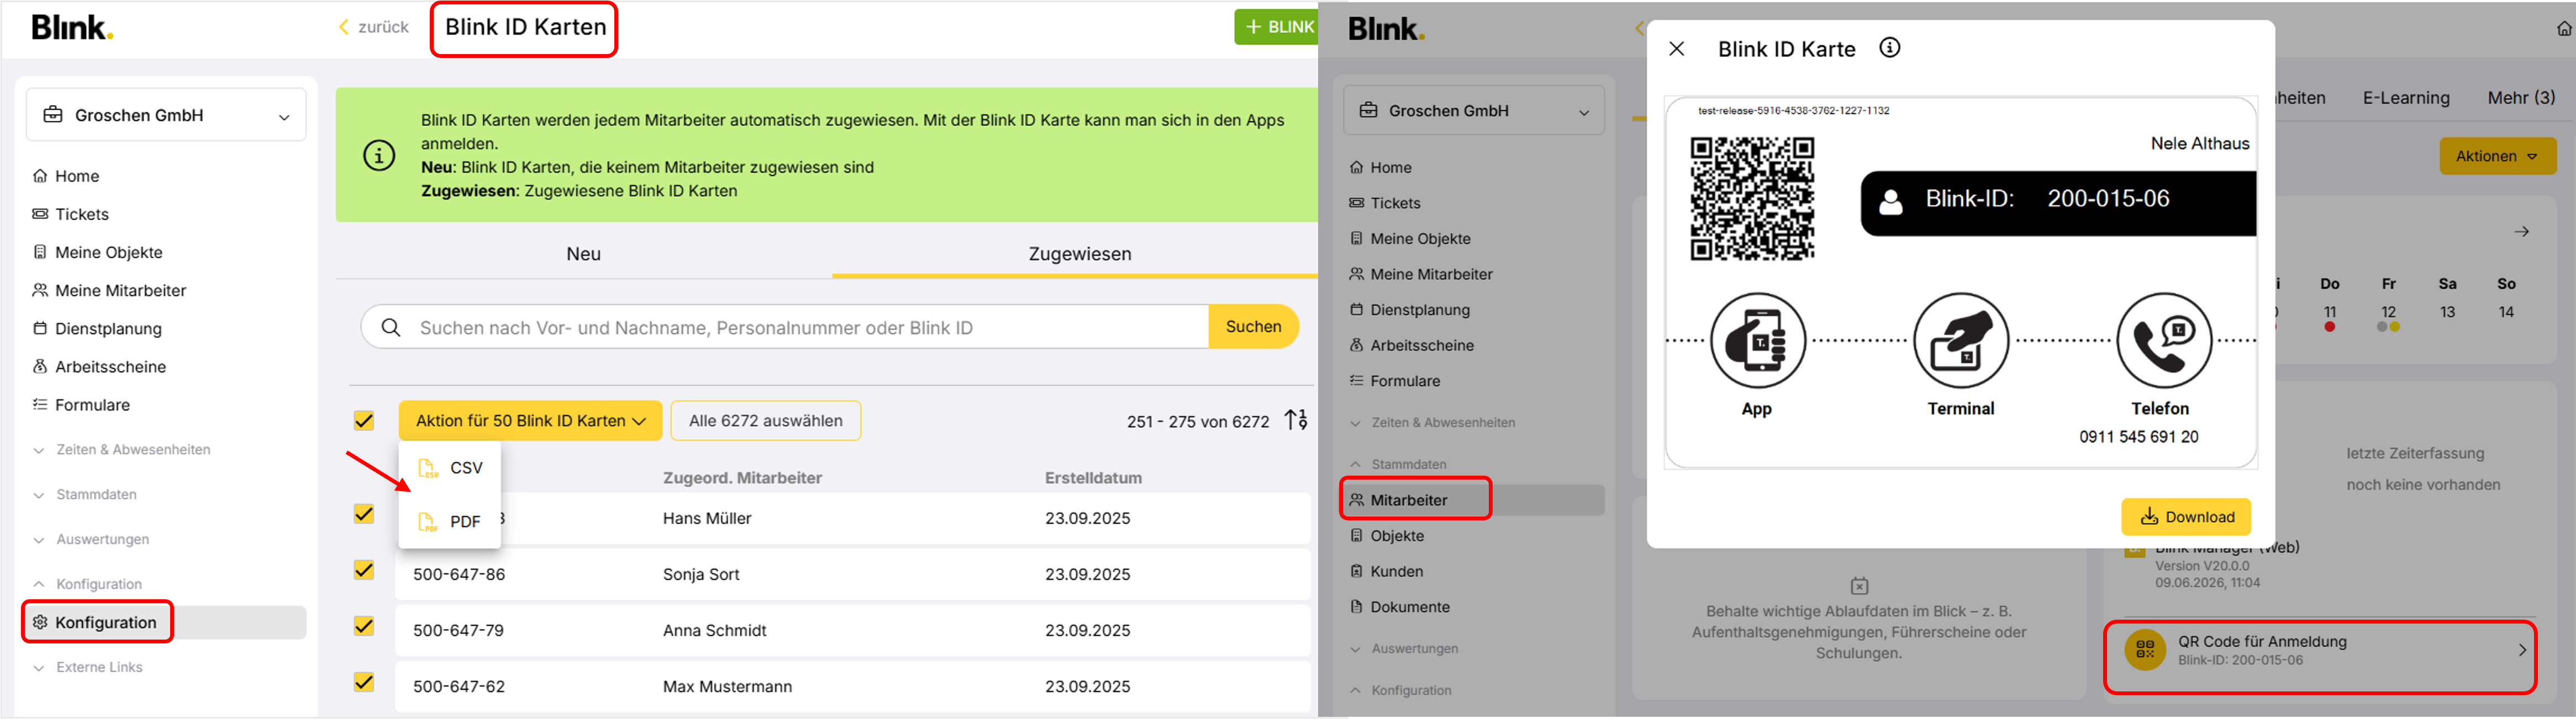Open Tickets in right window sidebar
The height and width of the screenshot is (719, 2576).
(1385, 203)
